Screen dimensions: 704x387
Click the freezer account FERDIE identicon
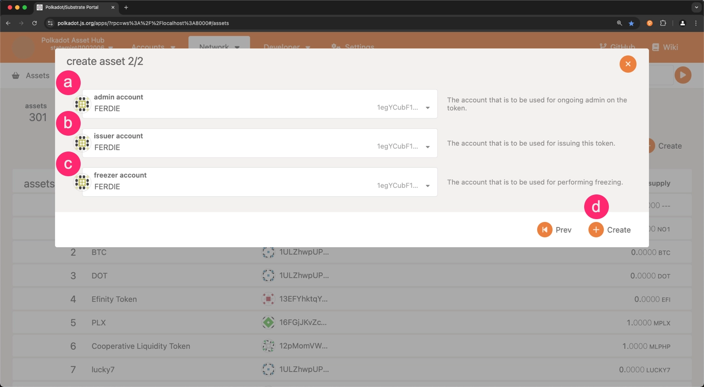tap(82, 182)
